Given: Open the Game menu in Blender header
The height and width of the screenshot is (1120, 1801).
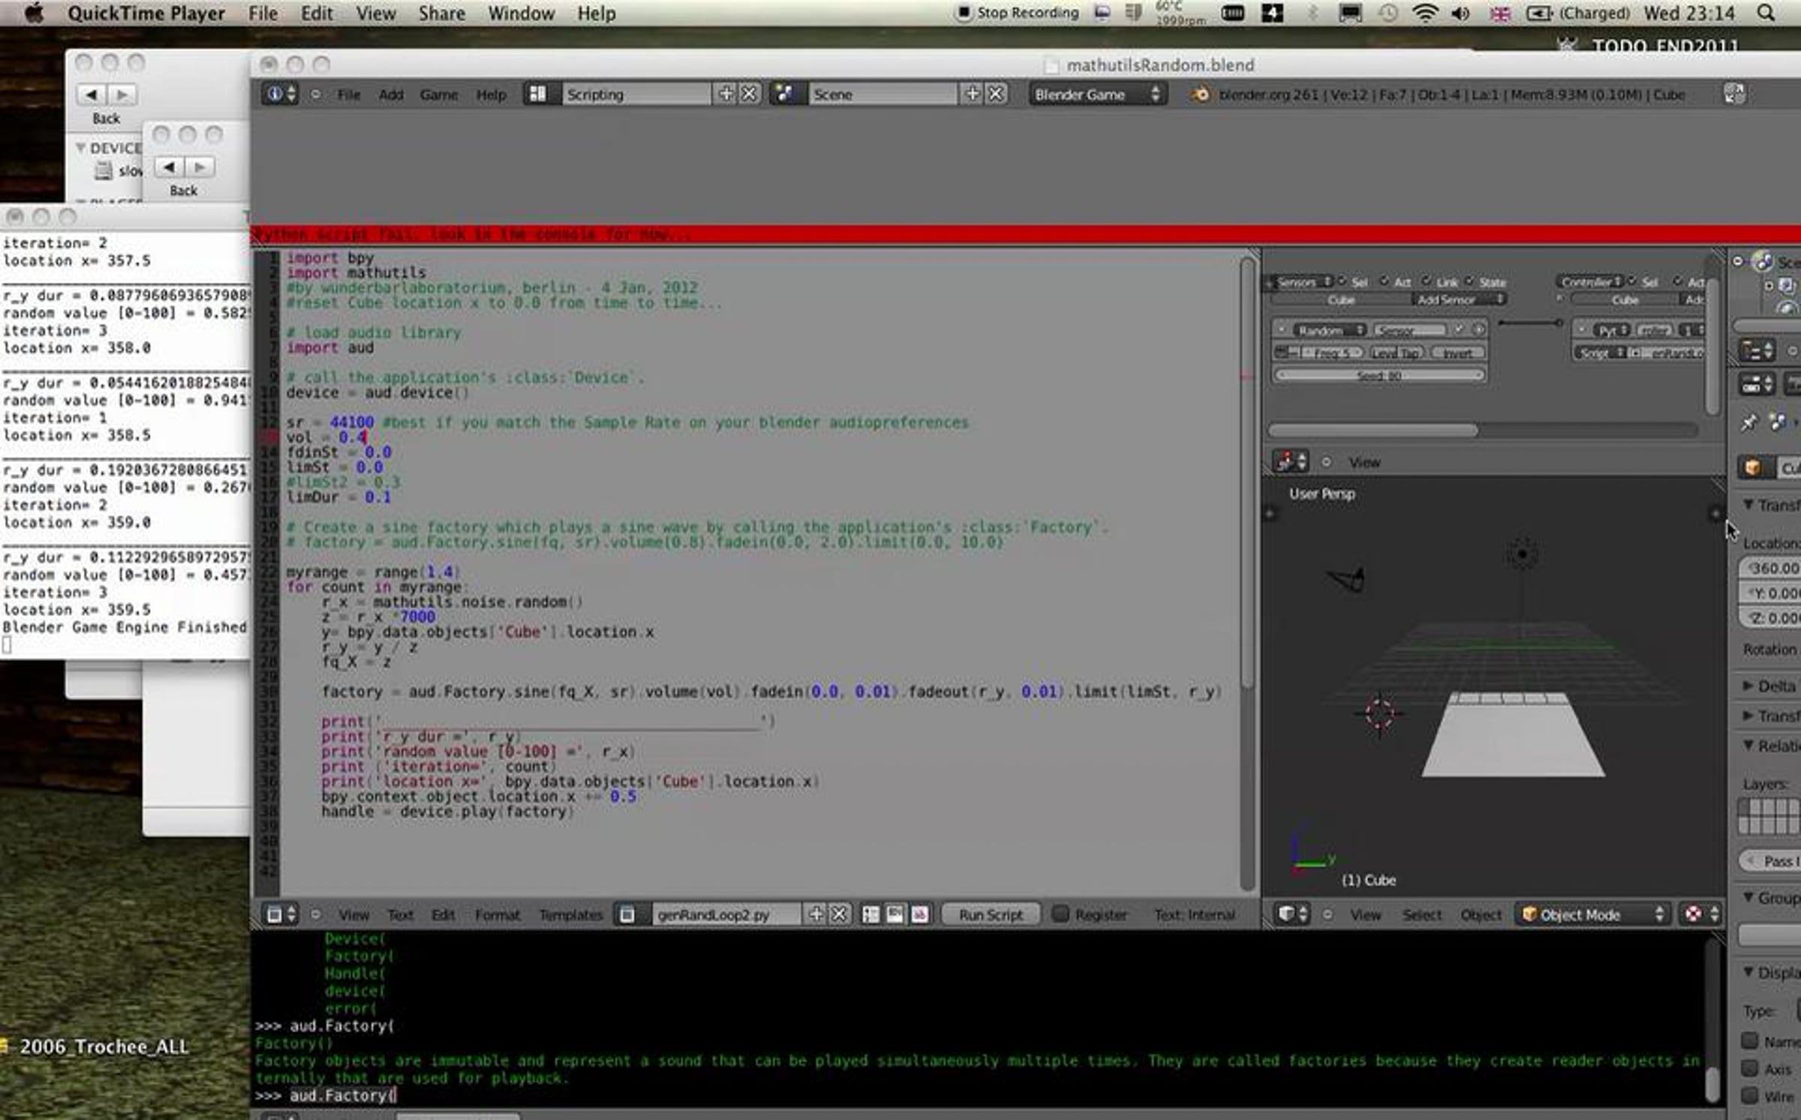Looking at the screenshot, I should pyautogui.click(x=439, y=95).
